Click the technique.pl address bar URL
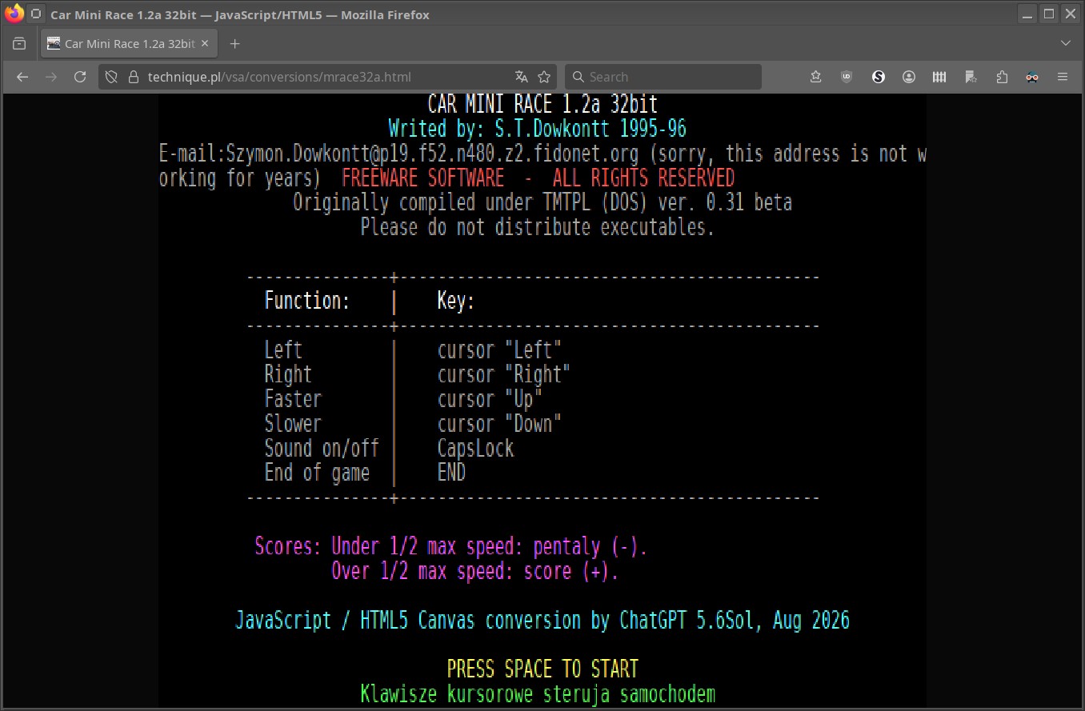Screen dimensions: 1085x711 [279, 77]
